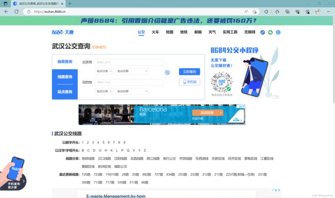Click the browser back arrow
The width and height of the screenshot is (335, 198).
[6, 12]
